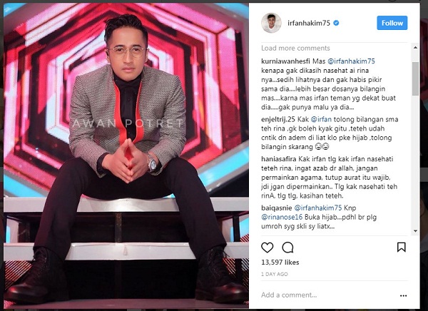Open the three-dot more options menu
Screen dimensions: 428x311
point(404,295)
